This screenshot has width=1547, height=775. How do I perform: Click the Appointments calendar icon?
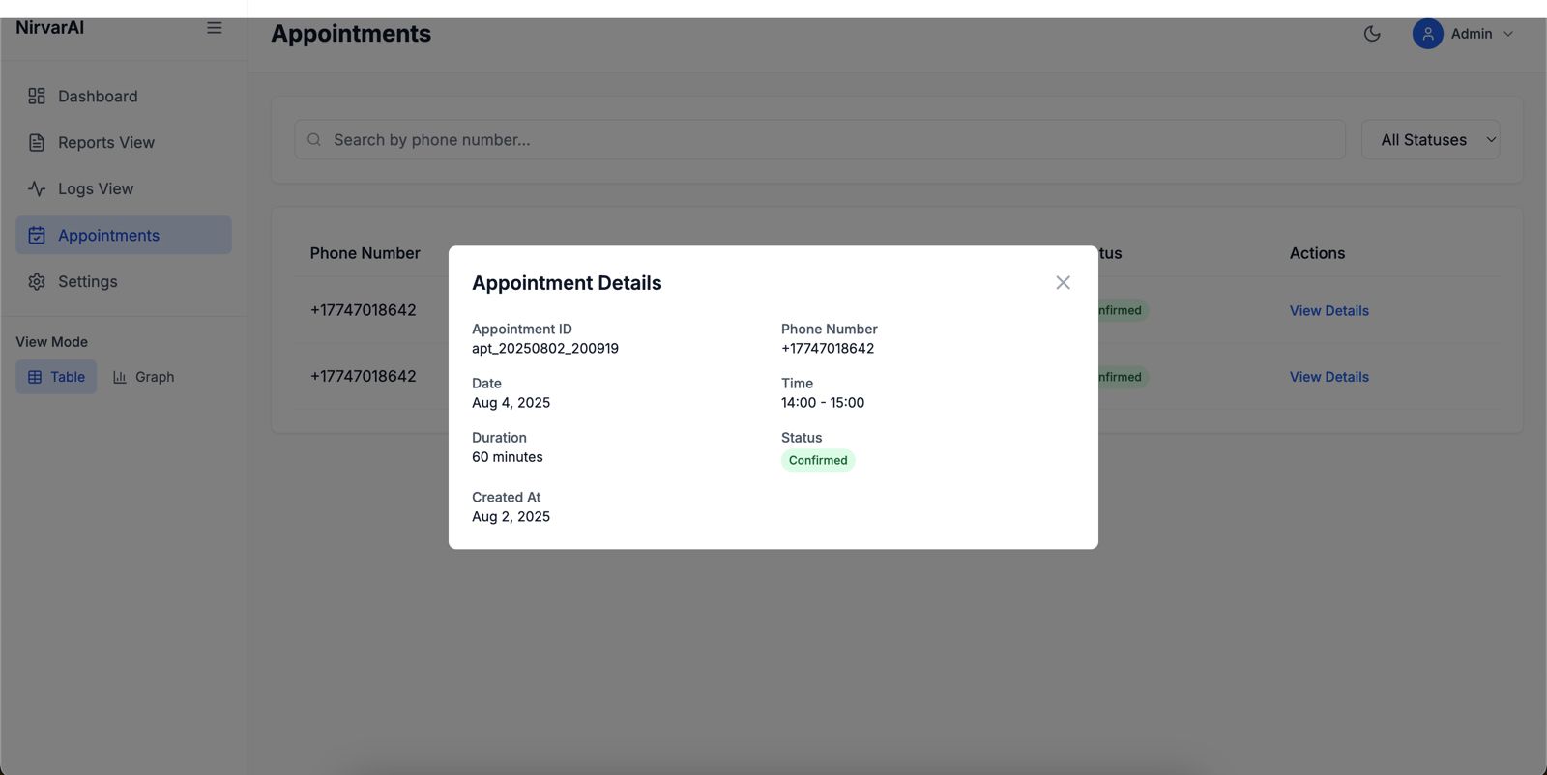(x=37, y=235)
